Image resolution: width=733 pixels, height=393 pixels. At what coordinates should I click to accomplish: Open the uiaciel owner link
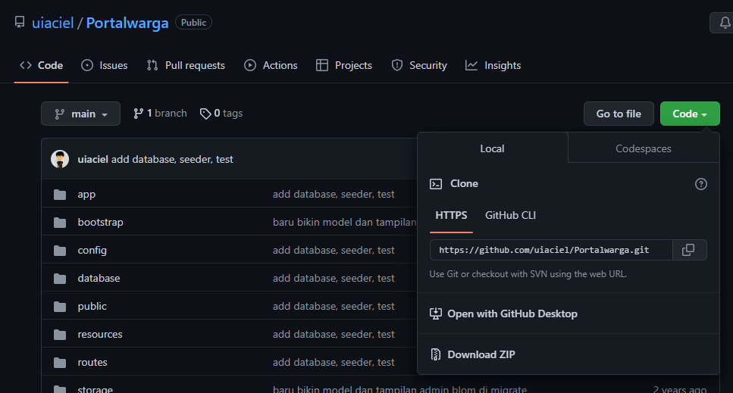coord(53,23)
